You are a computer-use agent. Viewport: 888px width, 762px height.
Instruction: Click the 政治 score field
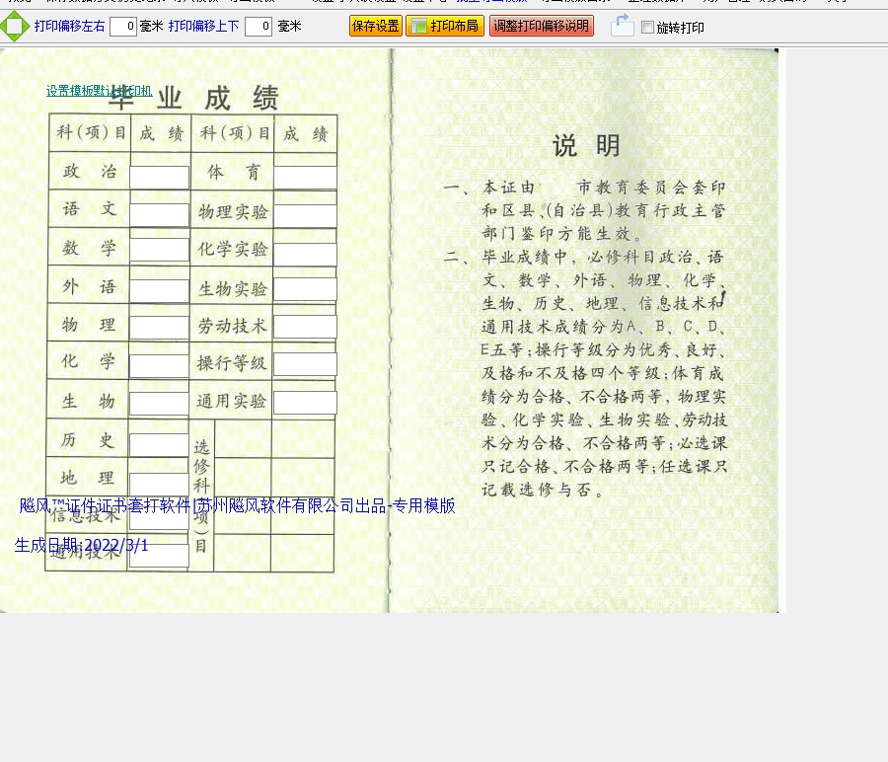point(159,178)
